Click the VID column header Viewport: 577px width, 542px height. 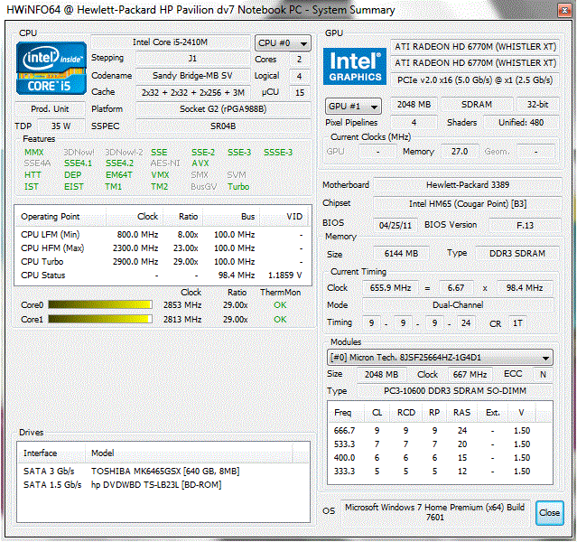(285, 217)
